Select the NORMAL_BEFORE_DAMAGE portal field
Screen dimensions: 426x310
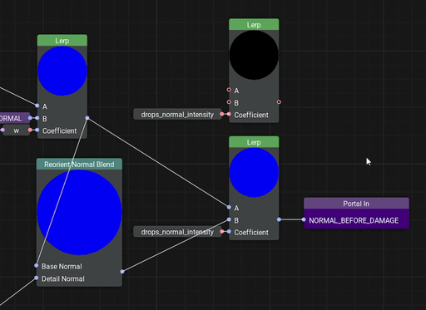click(x=356, y=220)
